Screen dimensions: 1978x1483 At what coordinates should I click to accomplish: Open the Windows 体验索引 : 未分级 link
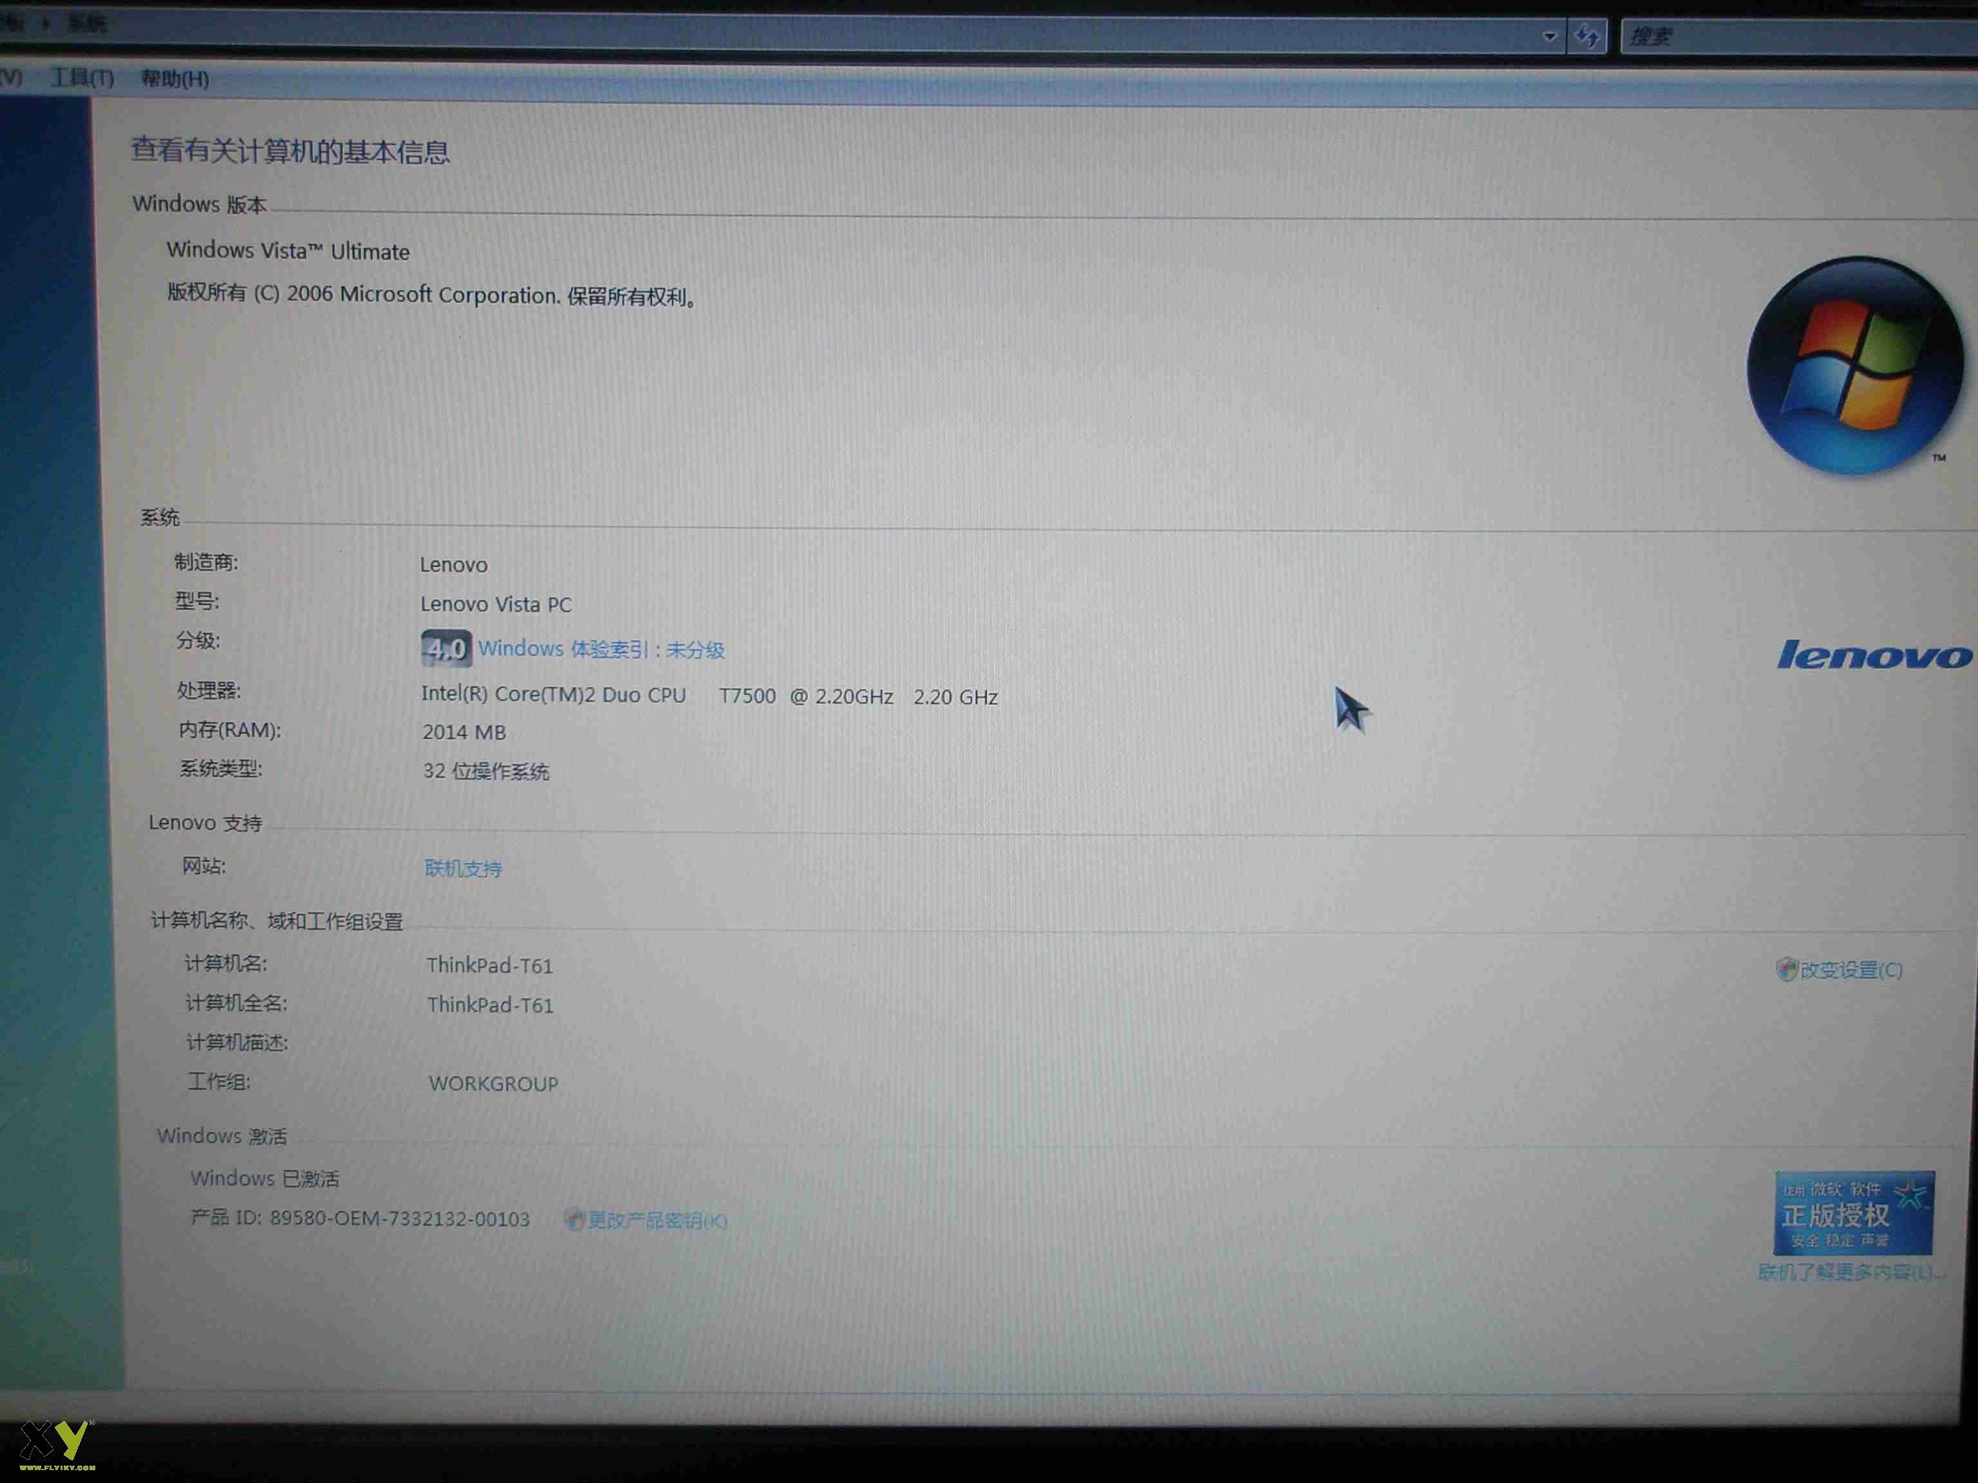[x=602, y=650]
